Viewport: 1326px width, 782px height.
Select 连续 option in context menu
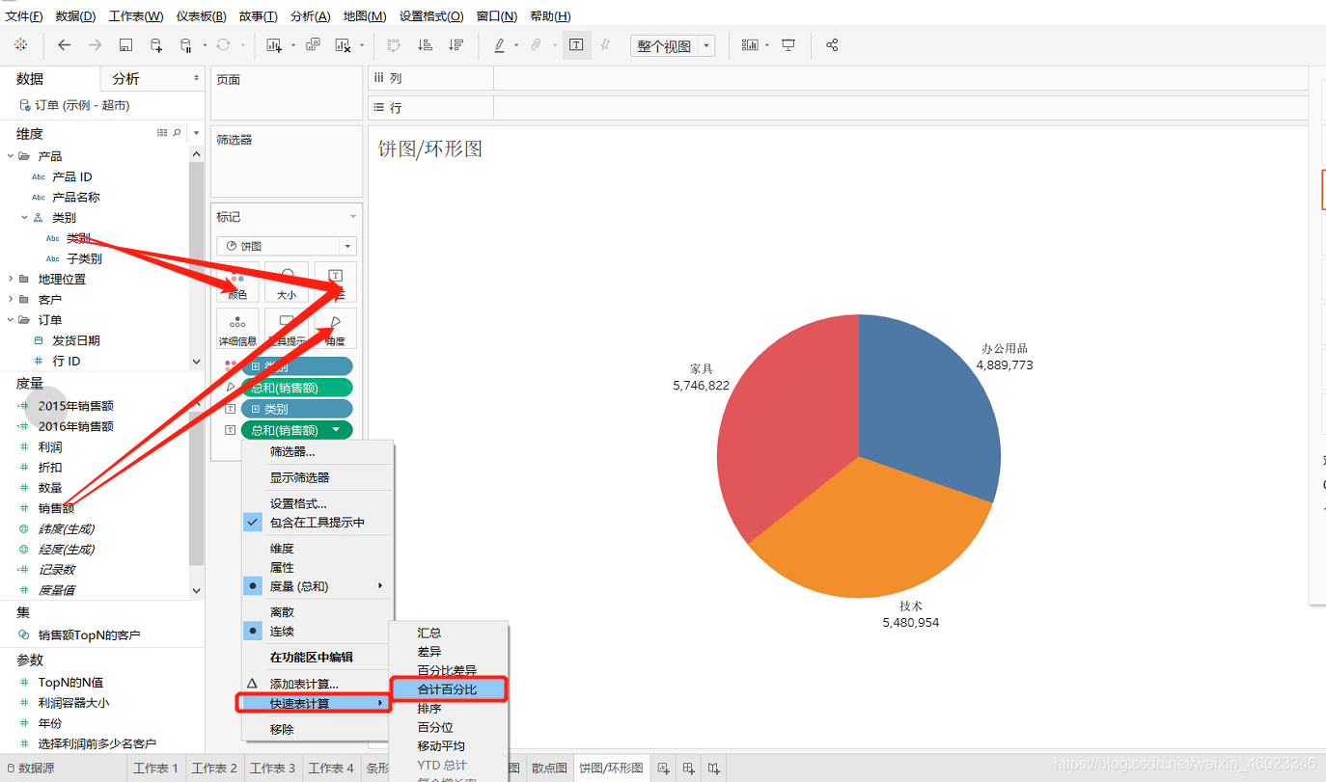point(317,632)
